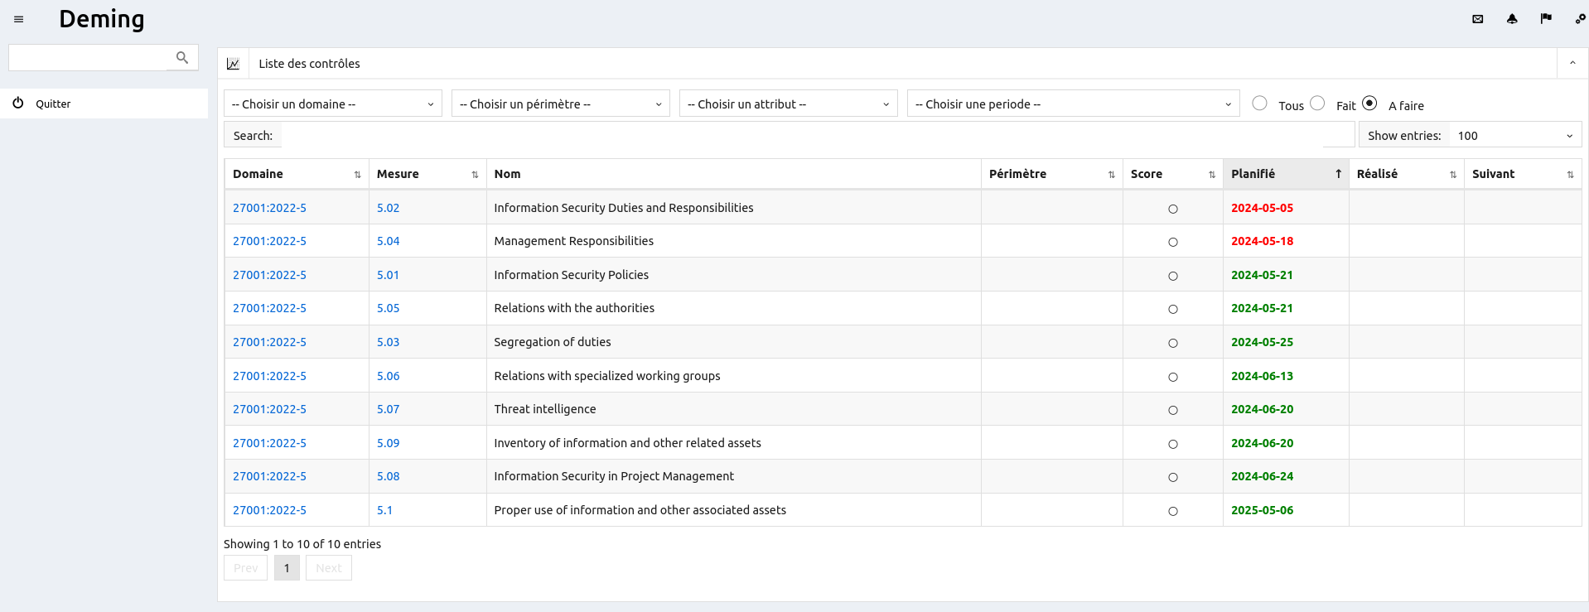Viewport: 1589px width, 612px height.
Task: Click the flag icon in header
Action: click(x=1546, y=19)
